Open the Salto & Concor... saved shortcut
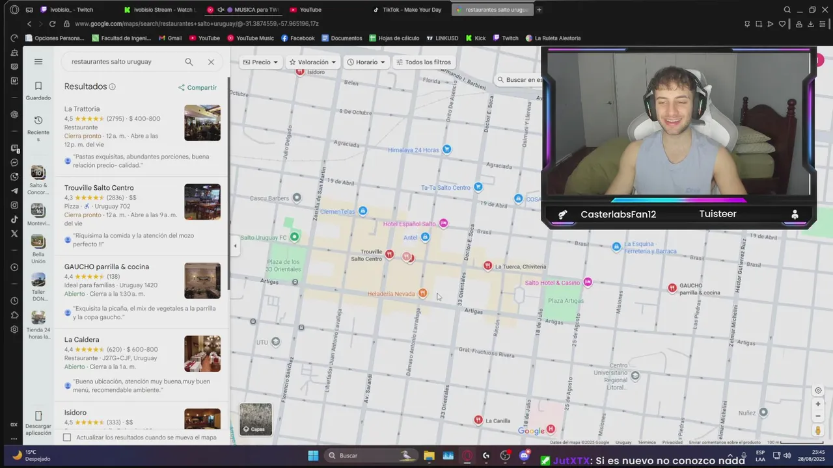The width and height of the screenshot is (833, 468). pos(38,181)
